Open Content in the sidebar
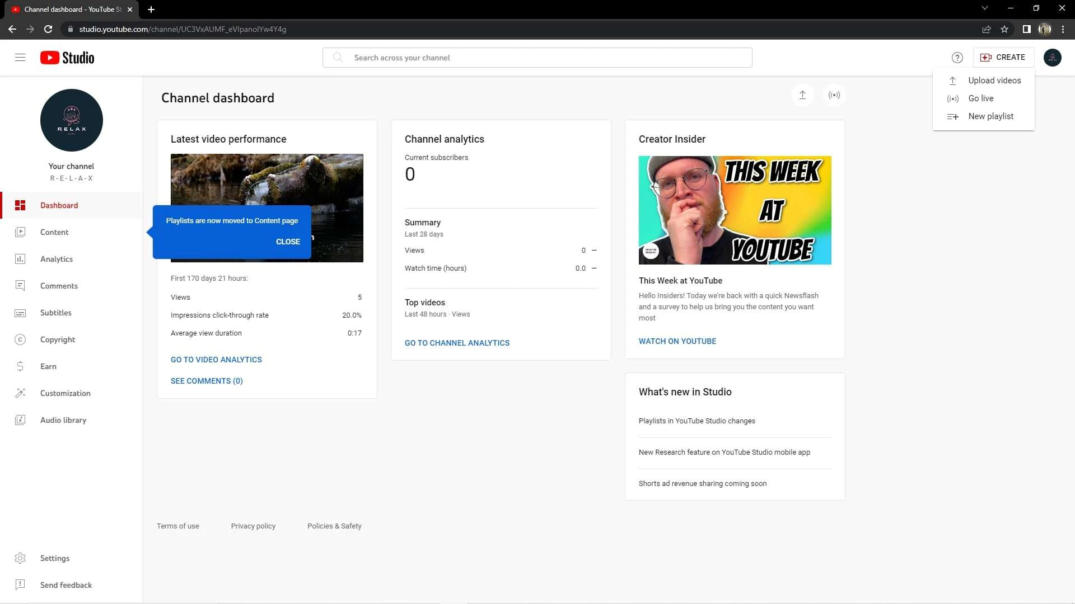1075x604 pixels. coord(54,232)
